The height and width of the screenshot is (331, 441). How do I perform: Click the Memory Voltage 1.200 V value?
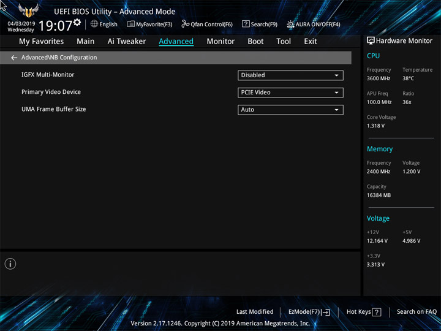(x=411, y=172)
